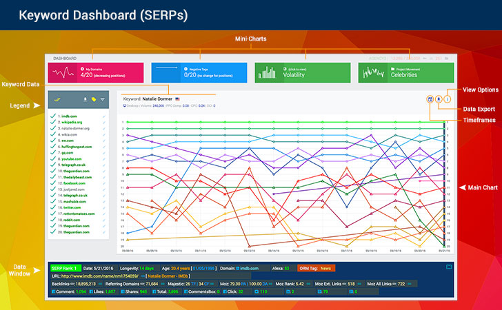Click the Majestic TF metric link

coord(193,284)
